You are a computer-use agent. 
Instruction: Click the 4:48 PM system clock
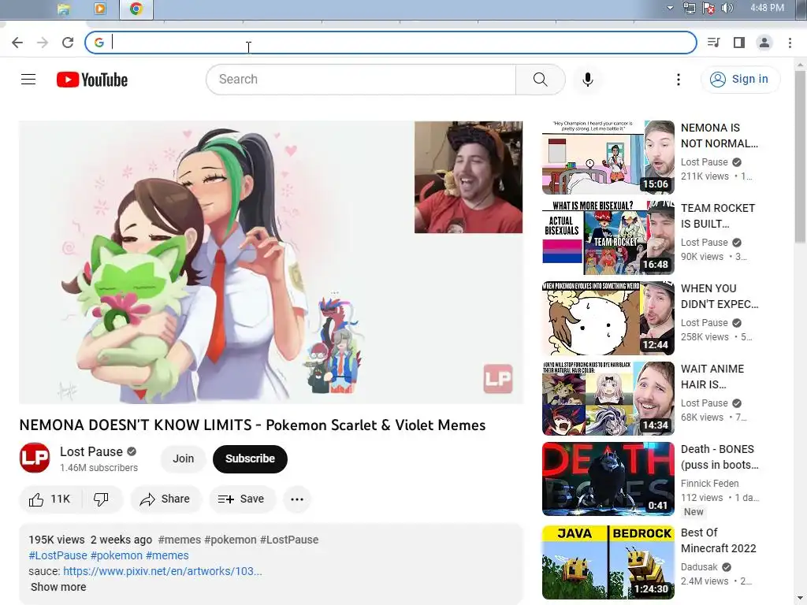[767, 8]
